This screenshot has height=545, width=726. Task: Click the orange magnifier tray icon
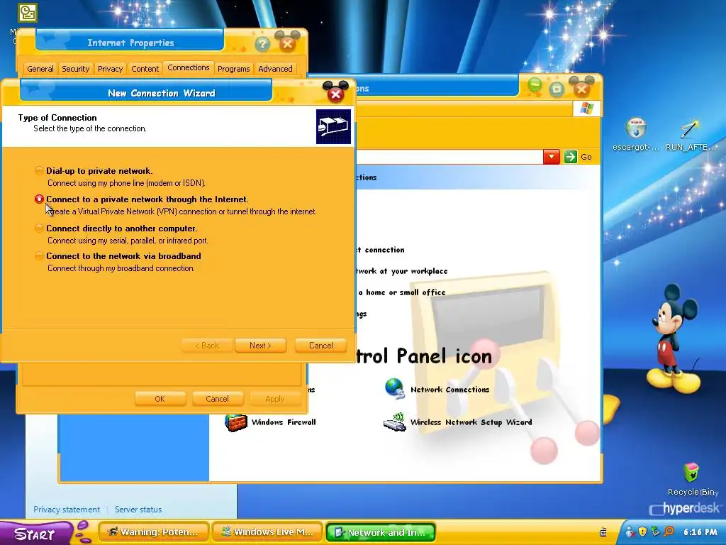[x=669, y=532]
